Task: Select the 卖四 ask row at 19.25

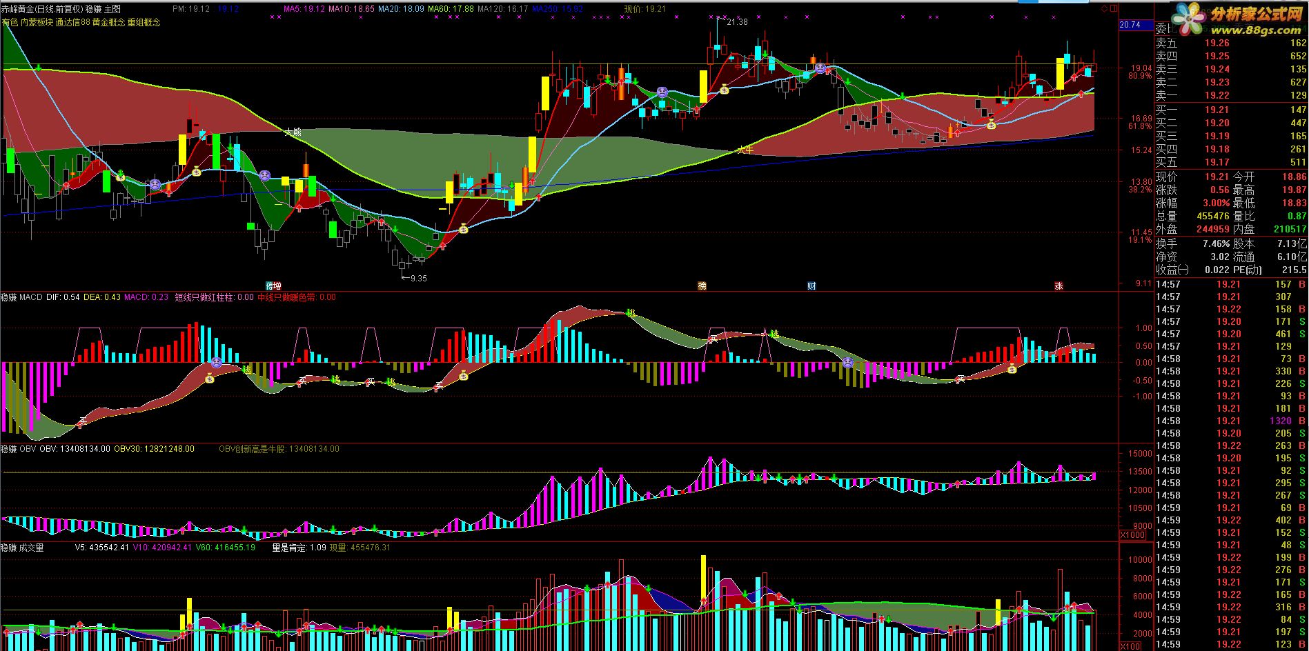Action: (1232, 56)
